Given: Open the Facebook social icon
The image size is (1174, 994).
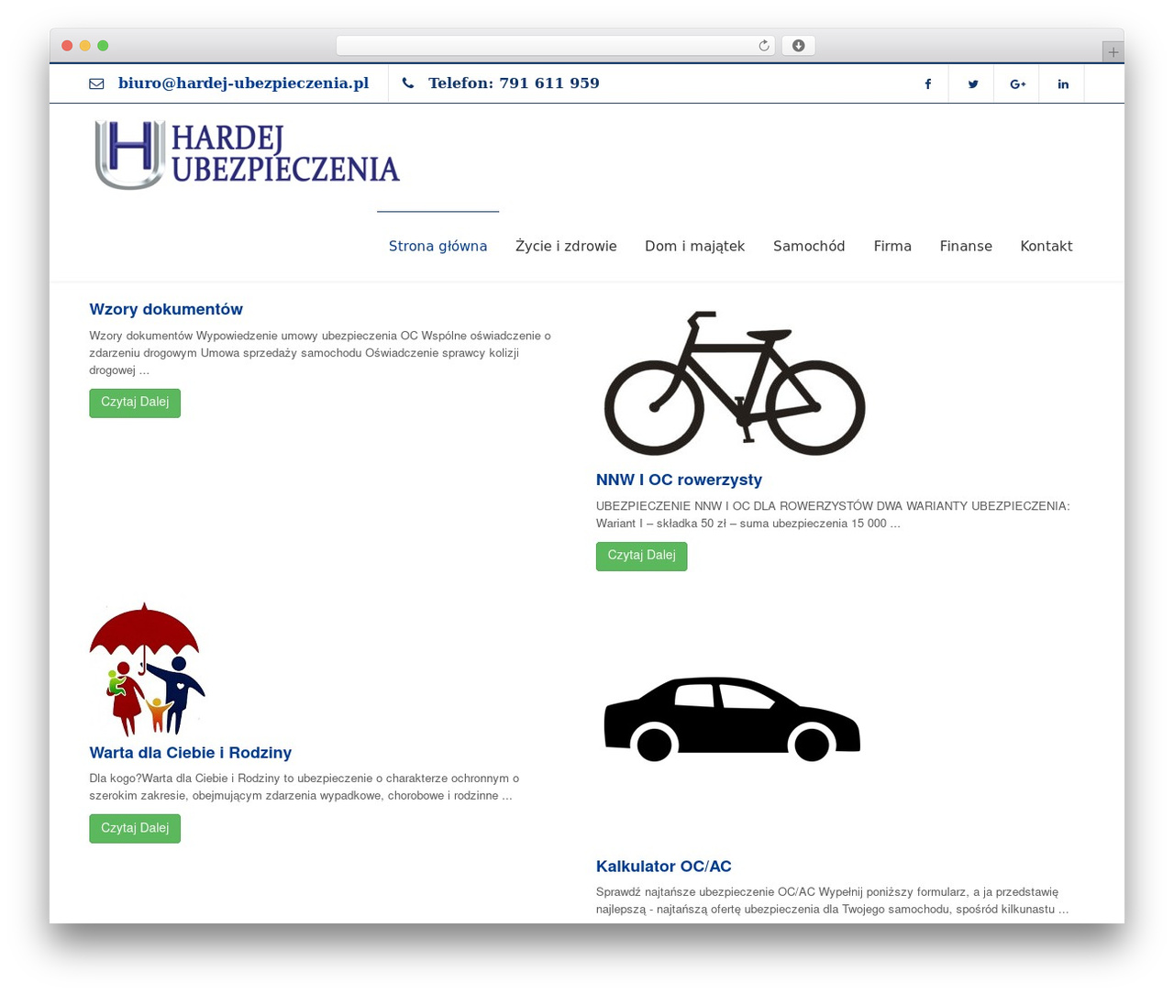Looking at the screenshot, I should [927, 84].
